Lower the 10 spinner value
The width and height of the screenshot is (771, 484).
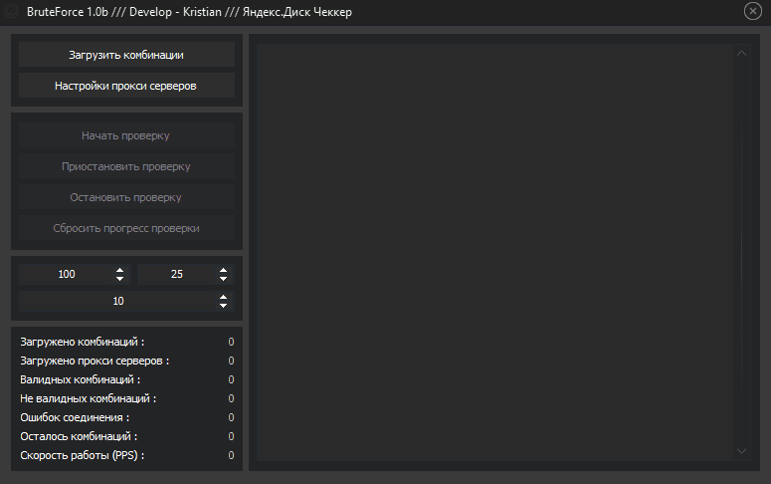pyautogui.click(x=224, y=305)
